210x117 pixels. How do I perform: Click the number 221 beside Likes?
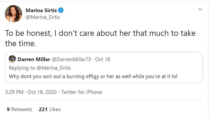[x=43, y=109]
